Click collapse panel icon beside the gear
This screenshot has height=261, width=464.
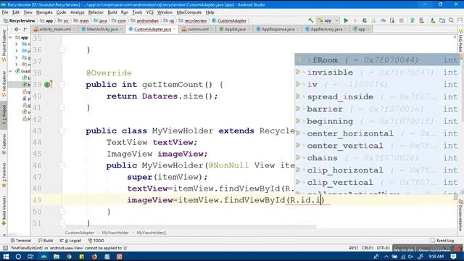tap(25, 29)
